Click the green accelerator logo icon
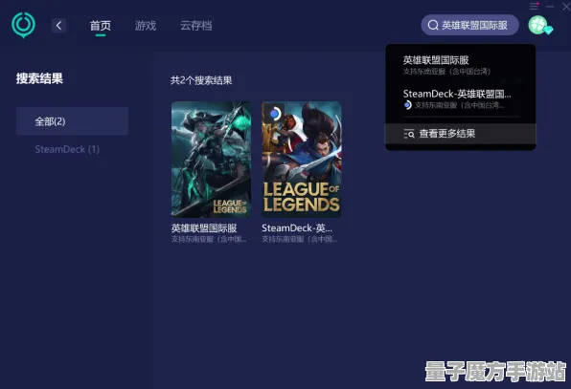This screenshot has height=389, width=571. [x=23, y=25]
